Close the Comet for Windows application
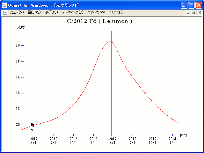This screenshot has width=204, height=153. (199, 5)
